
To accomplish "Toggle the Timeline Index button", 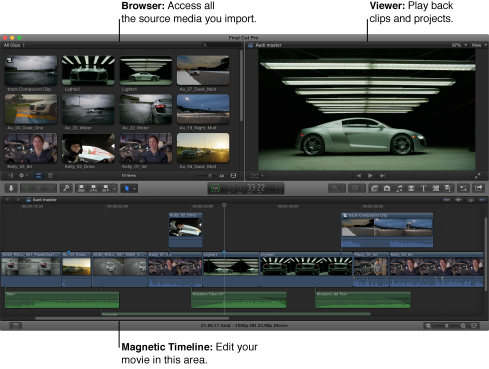I will (x=15, y=326).
